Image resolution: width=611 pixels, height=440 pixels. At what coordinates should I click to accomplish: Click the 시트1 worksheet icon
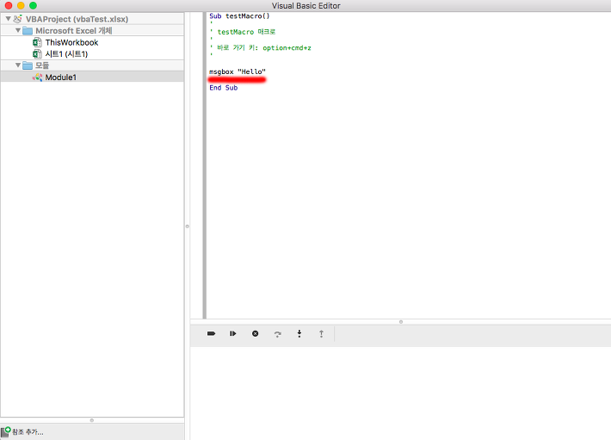(37, 53)
